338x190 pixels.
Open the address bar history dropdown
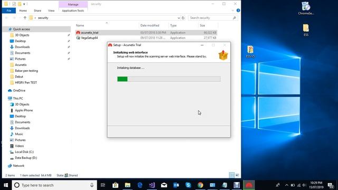point(179,18)
